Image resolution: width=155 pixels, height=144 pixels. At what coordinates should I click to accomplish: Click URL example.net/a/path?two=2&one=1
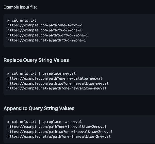47,40
